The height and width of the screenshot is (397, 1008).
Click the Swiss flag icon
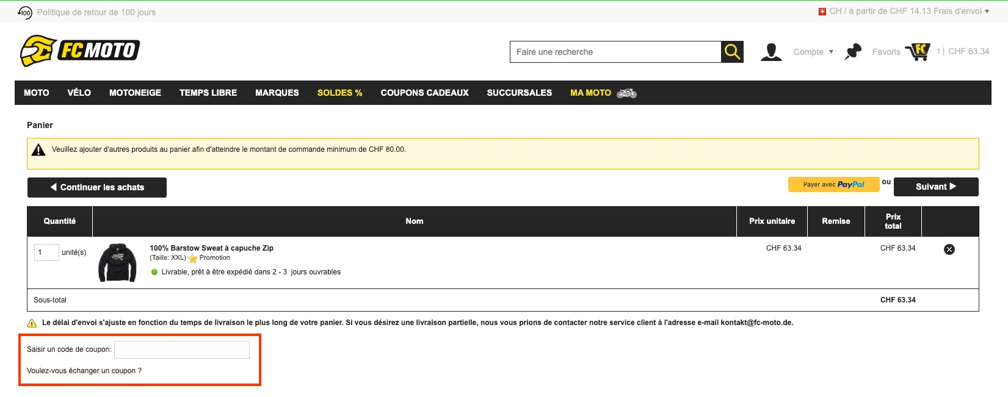pos(822,12)
